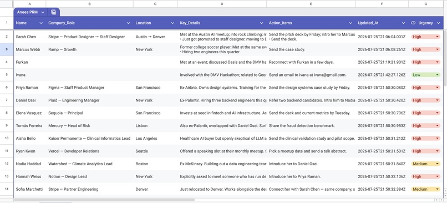Select the 'Austin → Denver' location cell
Image resolution: width=447 pixels, height=203 pixels.
tap(155, 37)
